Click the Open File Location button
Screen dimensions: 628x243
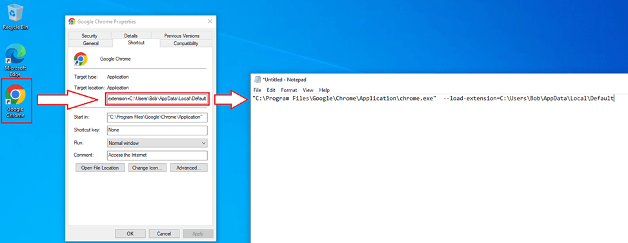click(100, 168)
